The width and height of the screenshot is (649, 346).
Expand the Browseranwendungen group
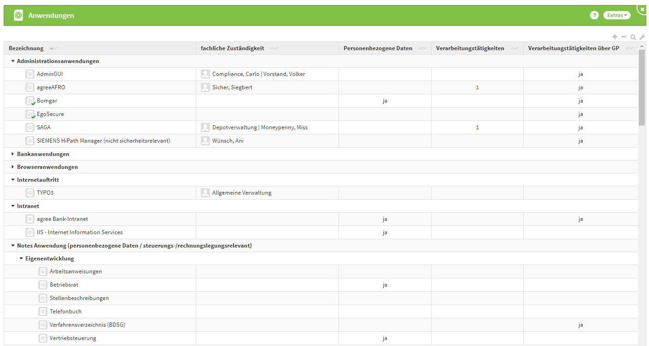(x=13, y=167)
